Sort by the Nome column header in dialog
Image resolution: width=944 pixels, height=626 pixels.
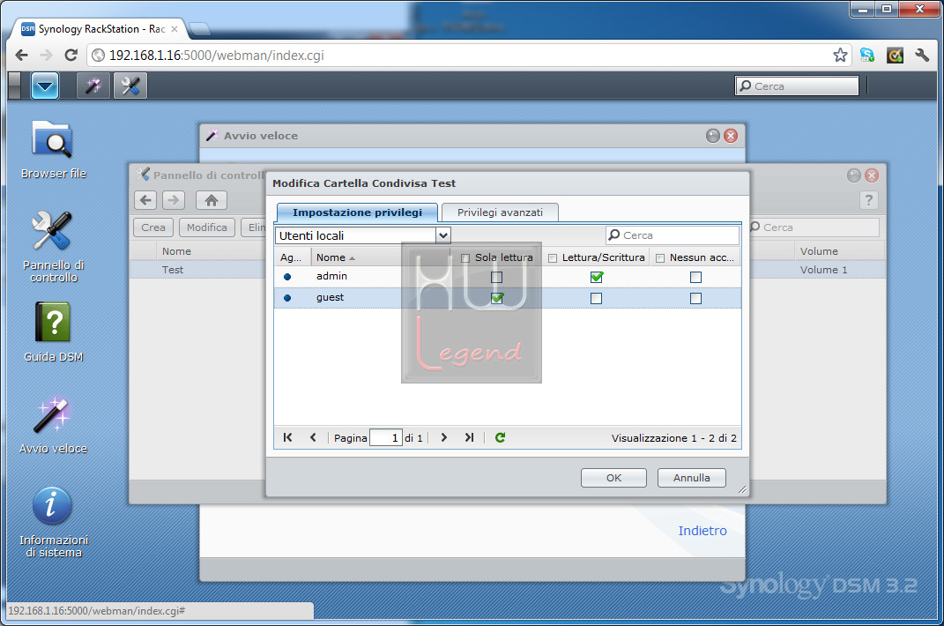tap(379, 257)
